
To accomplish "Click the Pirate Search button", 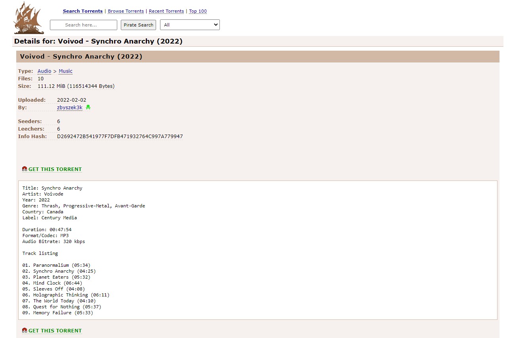I will click(x=138, y=25).
